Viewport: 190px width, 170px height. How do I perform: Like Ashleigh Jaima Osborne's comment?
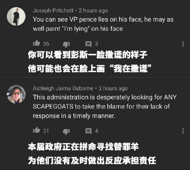(36, 130)
